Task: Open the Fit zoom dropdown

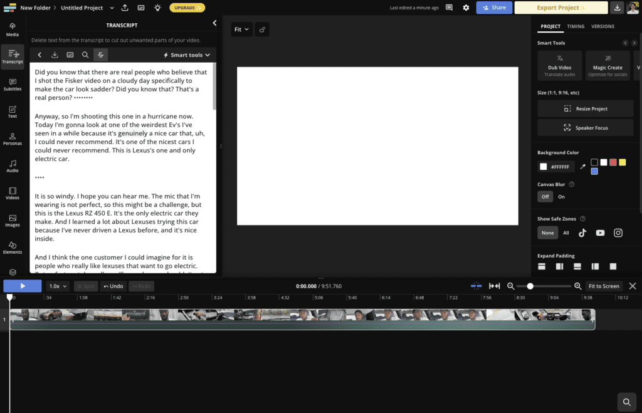Action: pyautogui.click(x=241, y=29)
